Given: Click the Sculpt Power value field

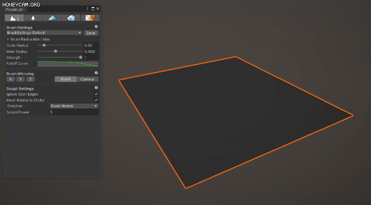Looking at the screenshot, I should [x=74, y=112].
